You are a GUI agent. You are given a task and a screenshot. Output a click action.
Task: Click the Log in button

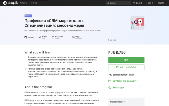151,3
